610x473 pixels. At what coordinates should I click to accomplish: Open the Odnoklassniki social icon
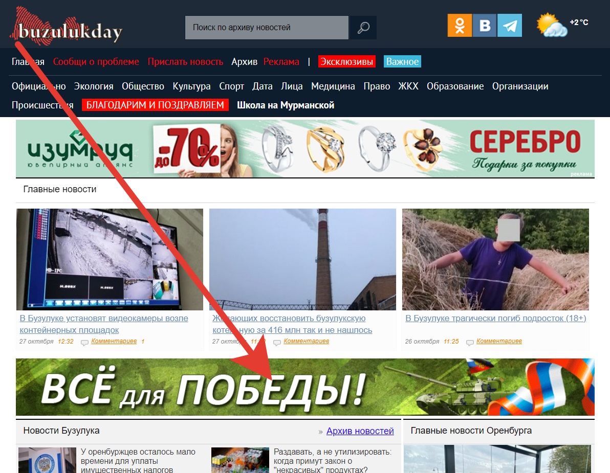(x=459, y=25)
